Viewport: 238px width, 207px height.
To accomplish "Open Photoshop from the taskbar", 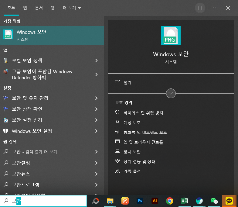I will click(140, 201).
